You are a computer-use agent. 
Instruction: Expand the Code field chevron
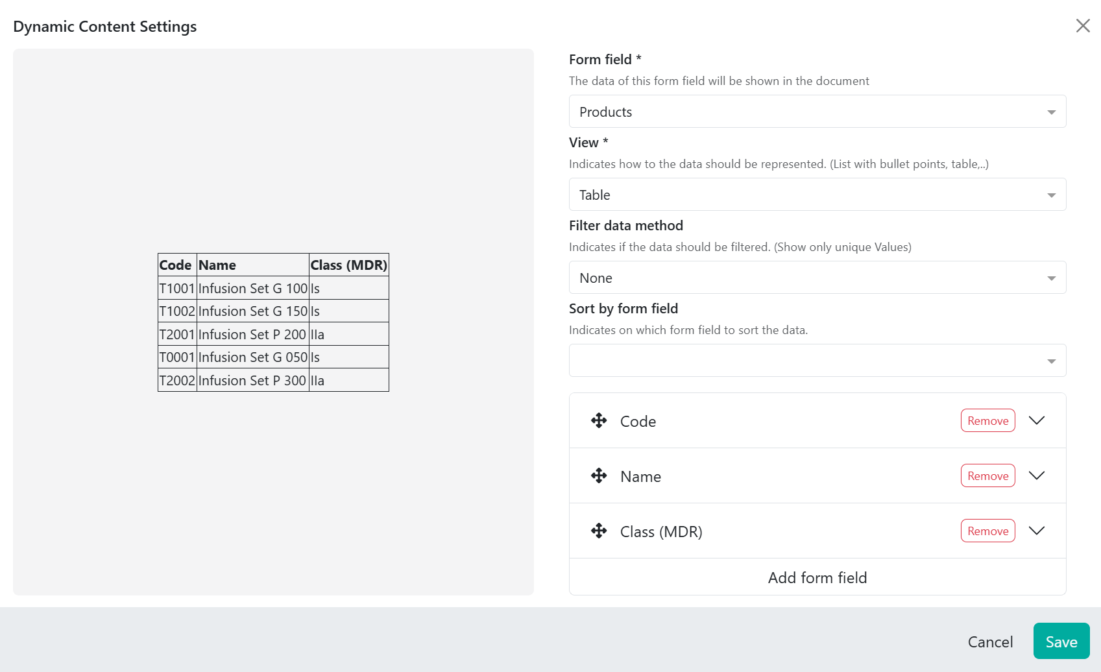tap(1037, 420)
